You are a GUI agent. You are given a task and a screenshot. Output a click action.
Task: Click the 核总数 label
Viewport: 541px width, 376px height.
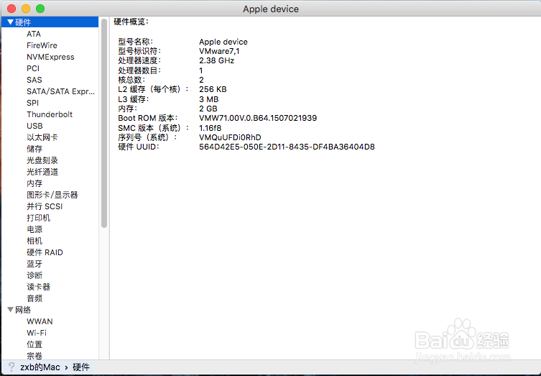(x=131, y=80)
